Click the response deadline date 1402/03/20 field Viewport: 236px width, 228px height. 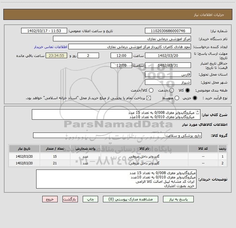[x=168, y=55]
